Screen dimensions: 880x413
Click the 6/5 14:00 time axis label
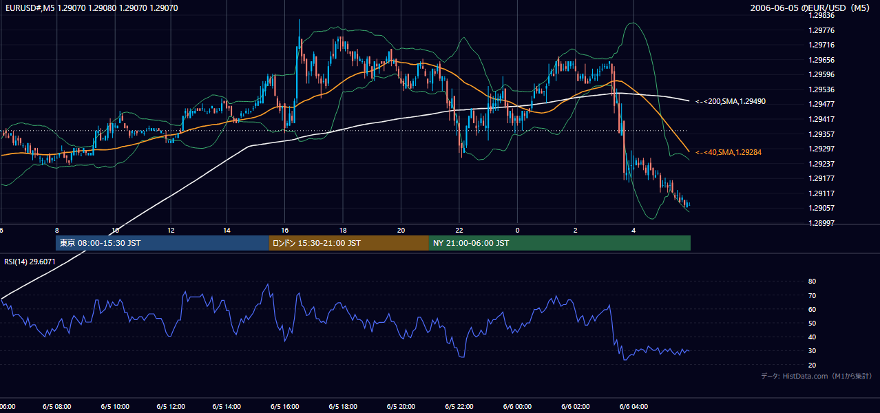(x=227, y=407)
